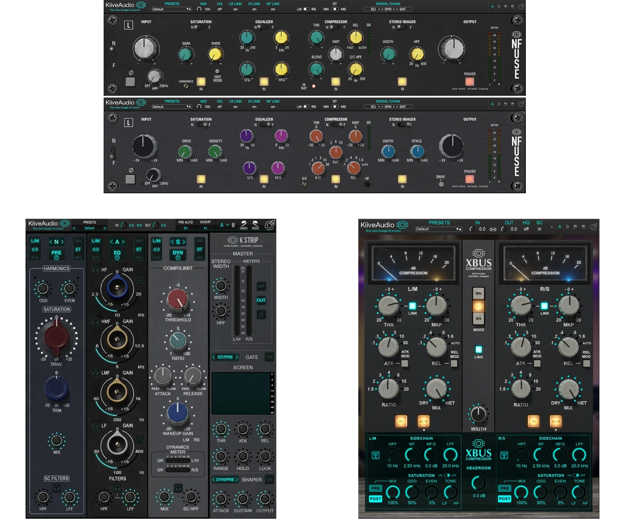Toggle the POWER button on lower NFuse
Viewport: 630px width, 529px height.
point(469,179)
